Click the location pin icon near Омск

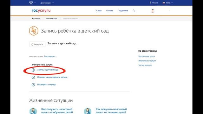tap(150, 3)
